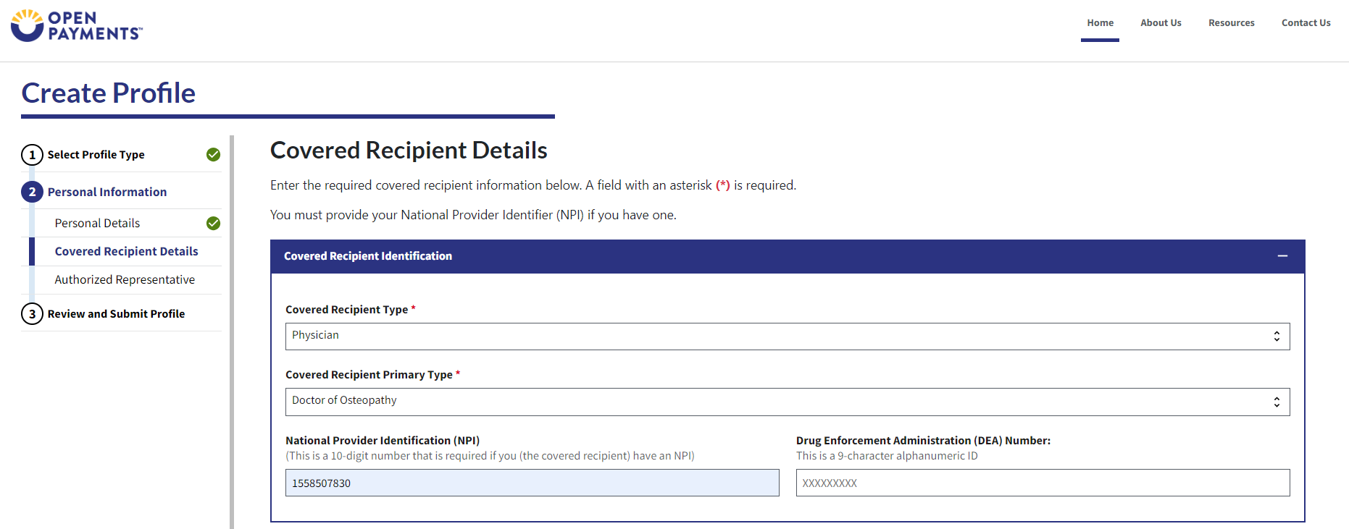1349x529 pixels.
Task: Click the step 2 circle icon
Action: (x=32, y=192)
